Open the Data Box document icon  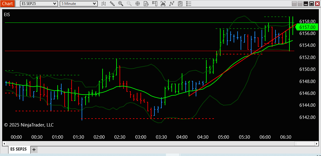146,3
